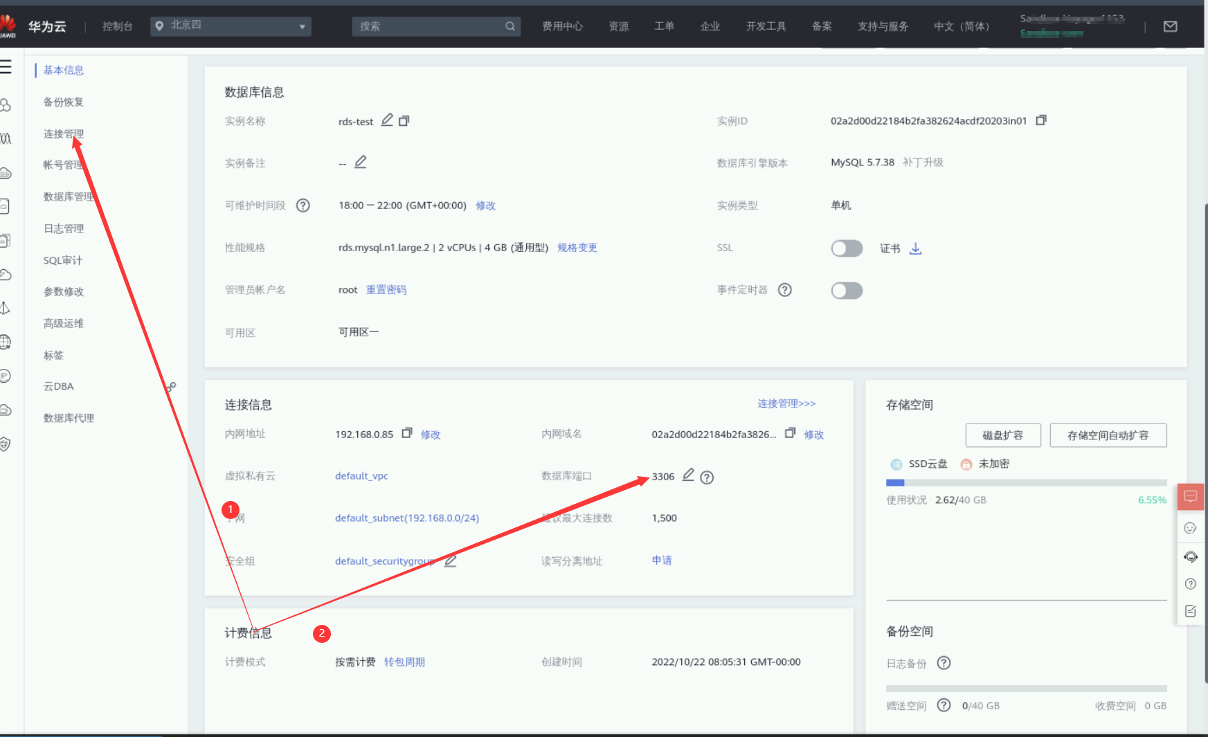Copy the private domain name (内网域名)
Image resolution: width=1208 pixels, height=737 pixels.
coord(790,433)
